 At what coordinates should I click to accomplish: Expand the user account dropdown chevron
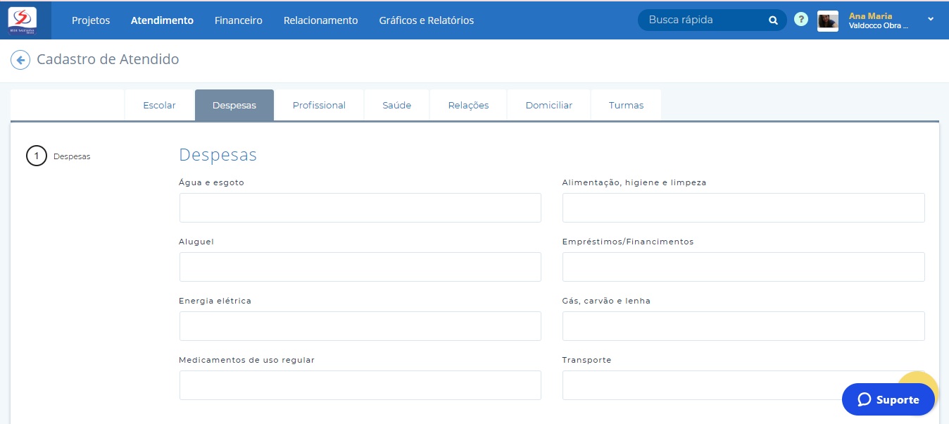tap(931, 20)
